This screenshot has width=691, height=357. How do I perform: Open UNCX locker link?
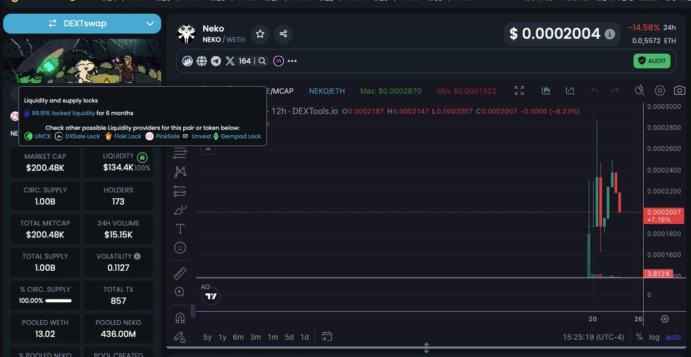[38, 136]
